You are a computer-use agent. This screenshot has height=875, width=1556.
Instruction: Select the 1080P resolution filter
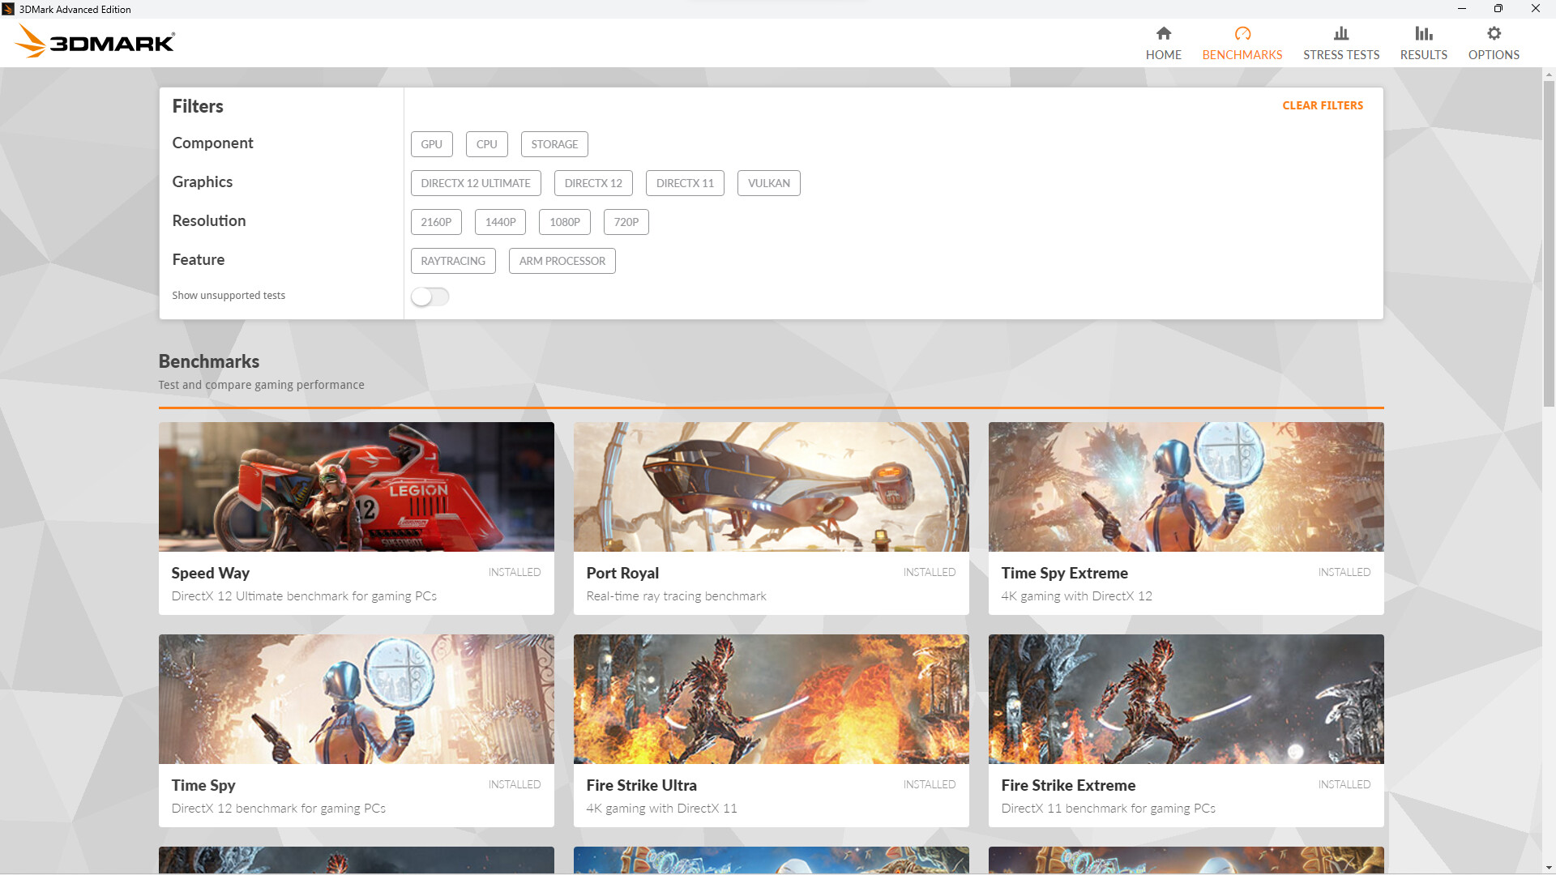564,221
